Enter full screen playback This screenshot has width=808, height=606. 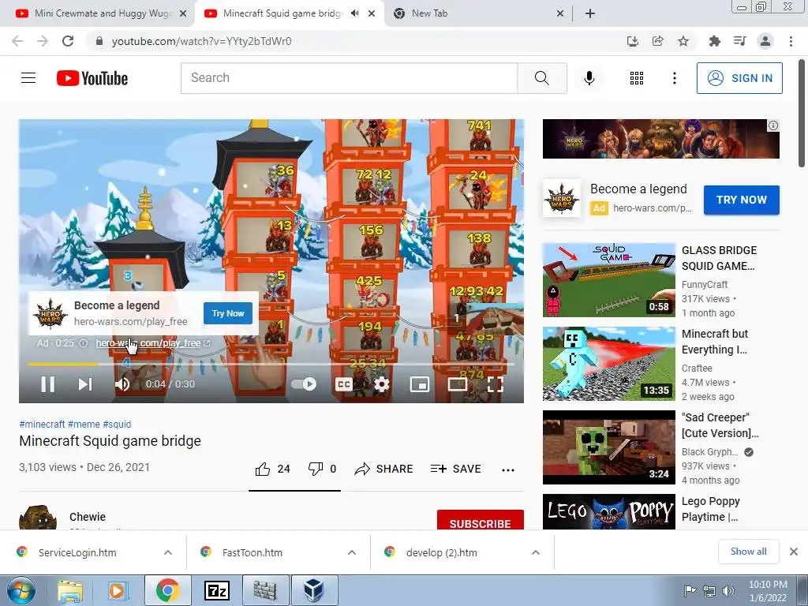tap(496, 384)
